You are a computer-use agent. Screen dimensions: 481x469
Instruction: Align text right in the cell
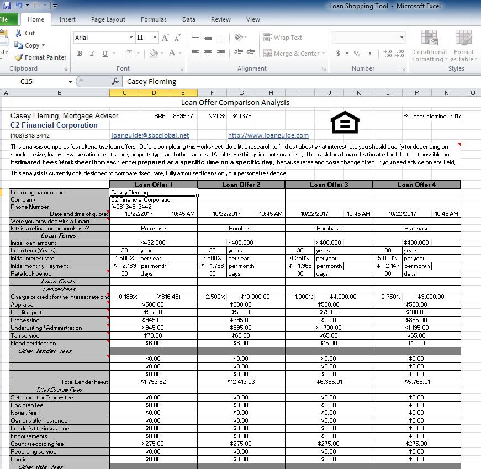[x=220, y=54]
